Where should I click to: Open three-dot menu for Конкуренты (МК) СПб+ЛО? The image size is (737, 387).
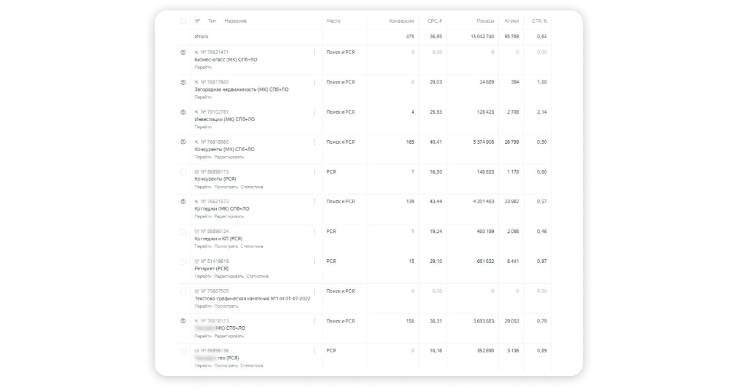click(314, 142)
